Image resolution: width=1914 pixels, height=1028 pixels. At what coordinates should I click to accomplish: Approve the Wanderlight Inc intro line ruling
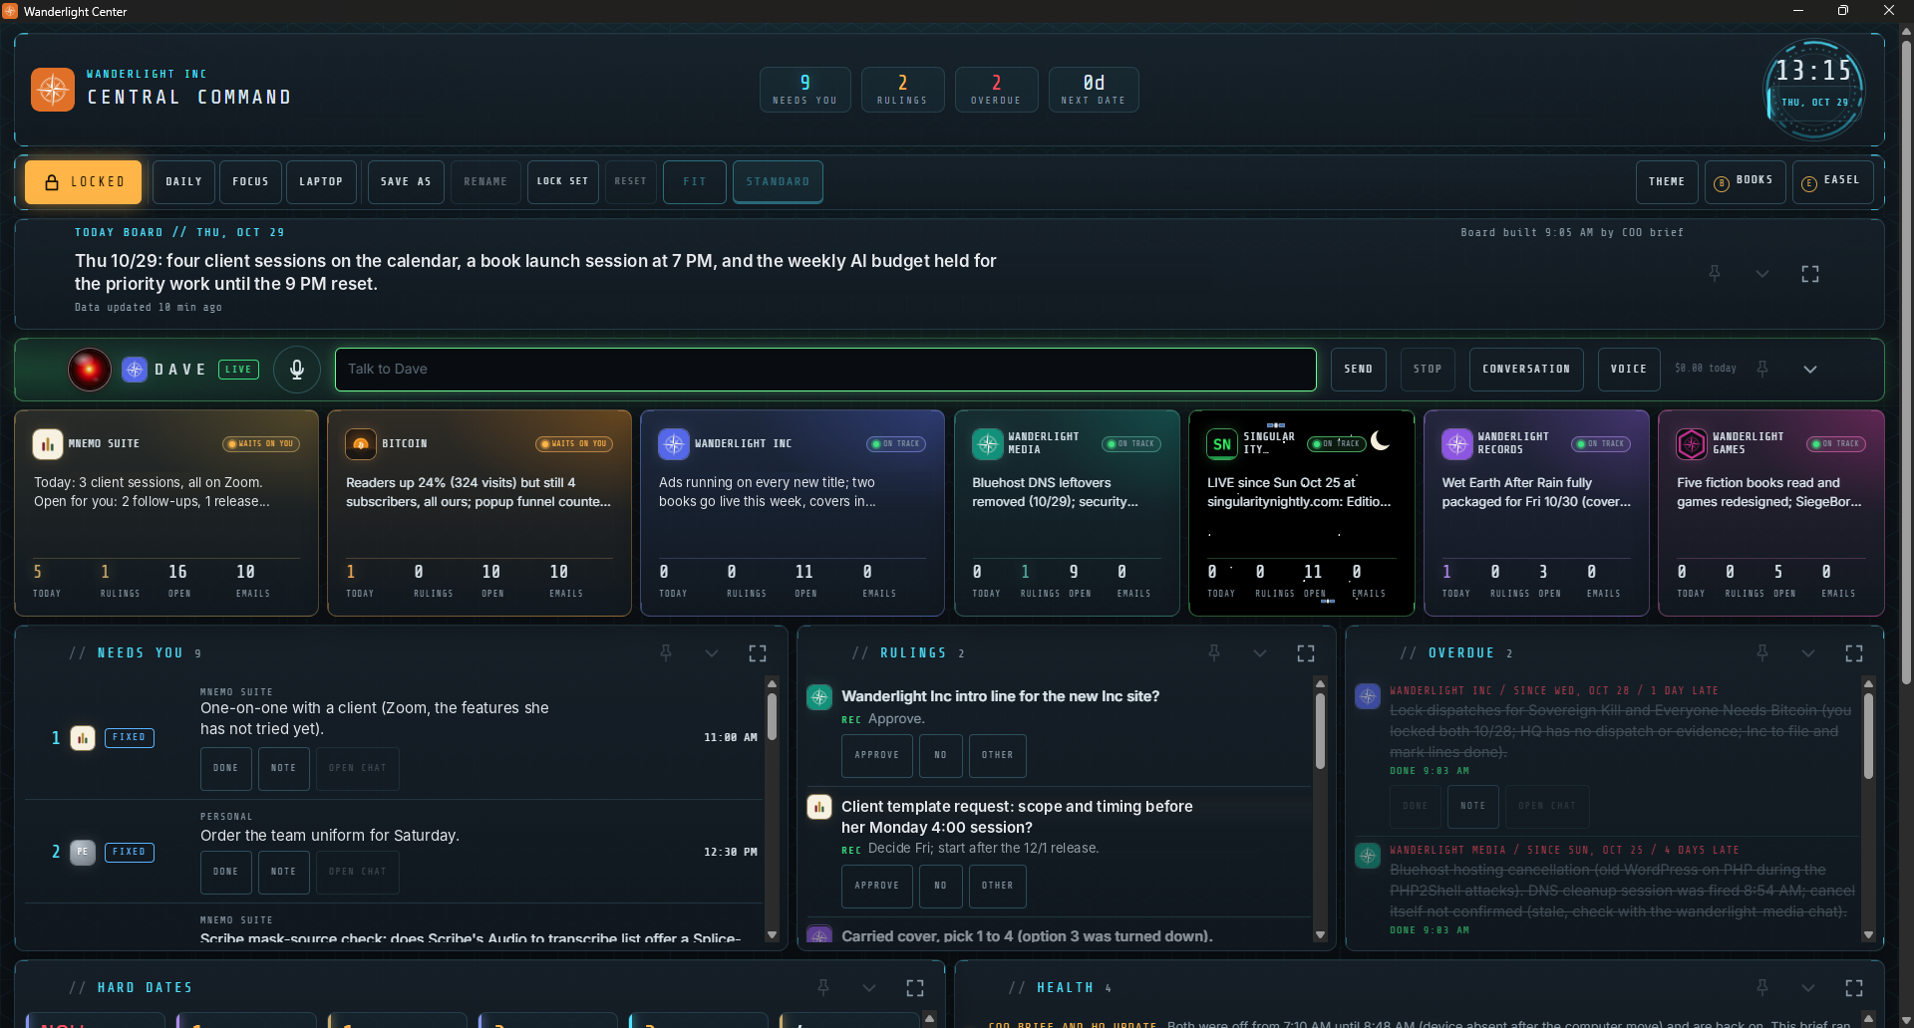tap(876, 755)
